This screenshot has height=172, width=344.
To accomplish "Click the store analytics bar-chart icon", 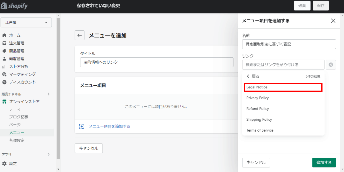I will click(4, 66).
